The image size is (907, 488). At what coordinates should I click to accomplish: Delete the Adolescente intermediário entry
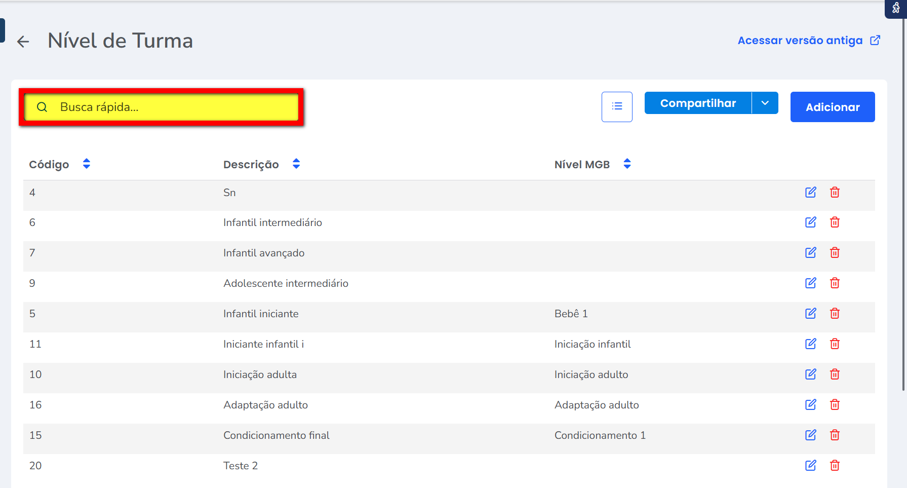(x=835, y=283)
